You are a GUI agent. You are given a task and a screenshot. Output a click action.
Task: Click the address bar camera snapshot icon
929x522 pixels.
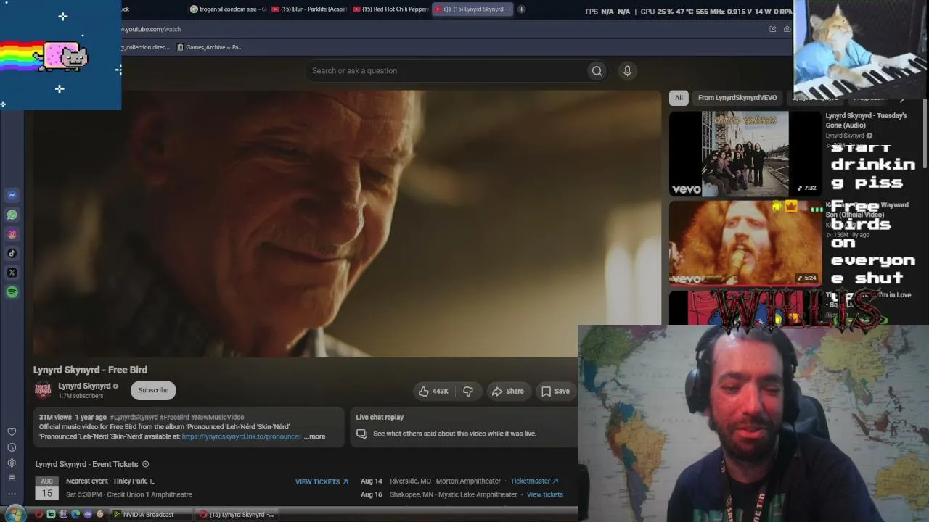(787, 29)
